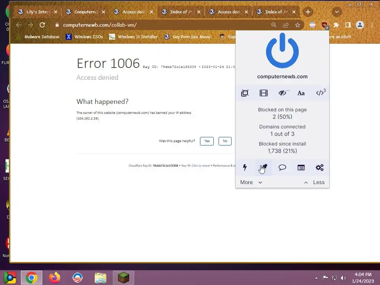Open Obama logo taskbar app
The height and width of the screenshot is (285, 380).
pos(78,278)
